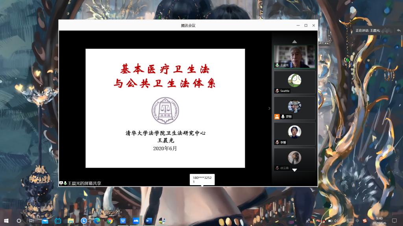403x226 pixels.
Task: Select Seattle's participant tile
Action: (294, 82)
